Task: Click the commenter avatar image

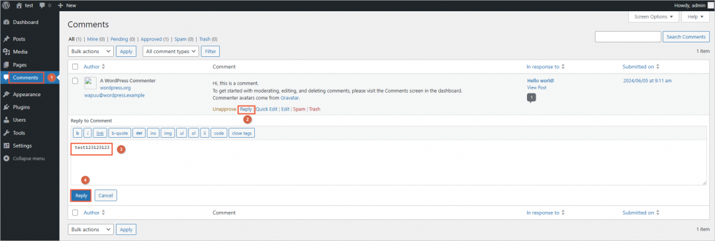Action: tap(90, 83)
